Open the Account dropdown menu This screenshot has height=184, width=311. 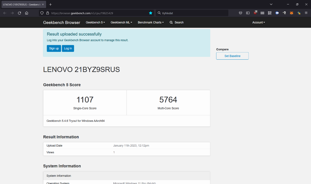coord(258,22)
